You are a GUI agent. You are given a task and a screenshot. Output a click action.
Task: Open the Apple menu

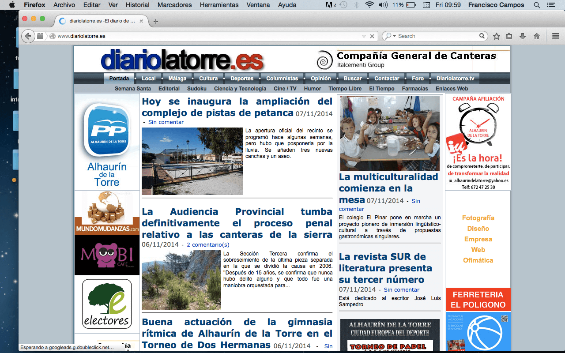[12, 5]
